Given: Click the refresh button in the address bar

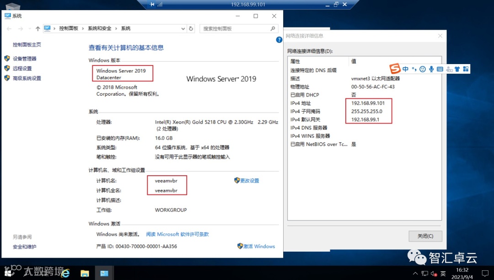Looking at the screenshot, I should tap(191, 29).
